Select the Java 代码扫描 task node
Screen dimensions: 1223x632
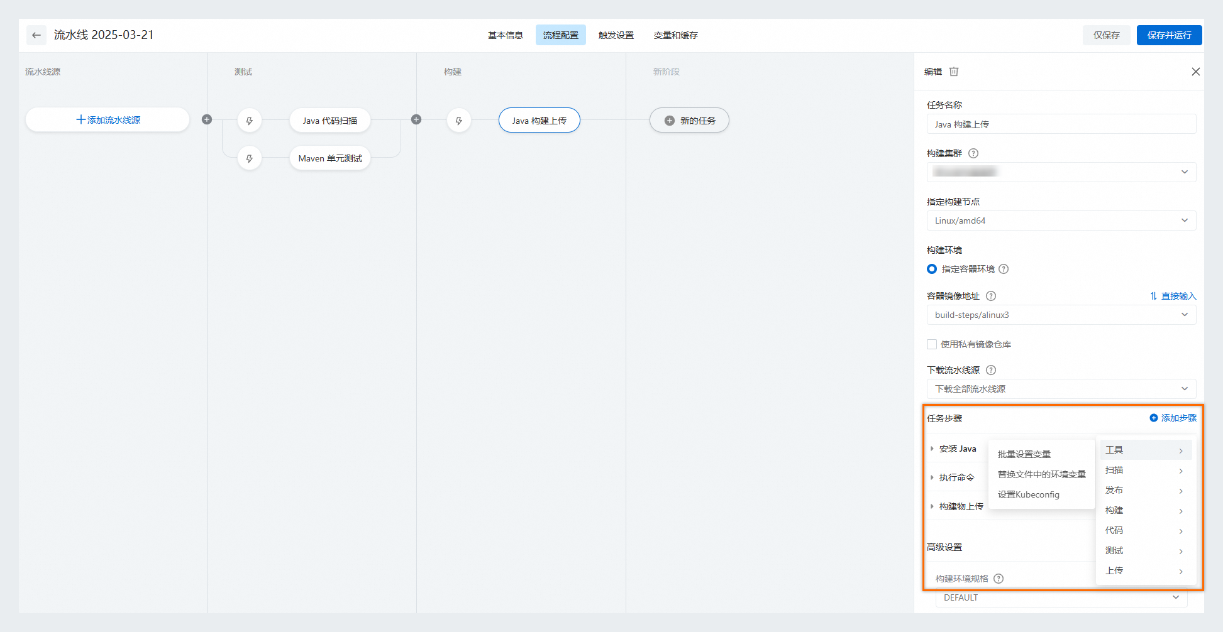coord(330,120)
